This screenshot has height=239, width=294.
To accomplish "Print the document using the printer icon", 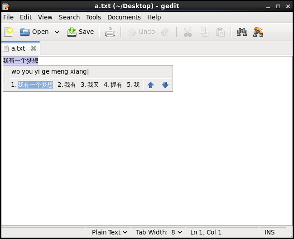I will [110, 32].
